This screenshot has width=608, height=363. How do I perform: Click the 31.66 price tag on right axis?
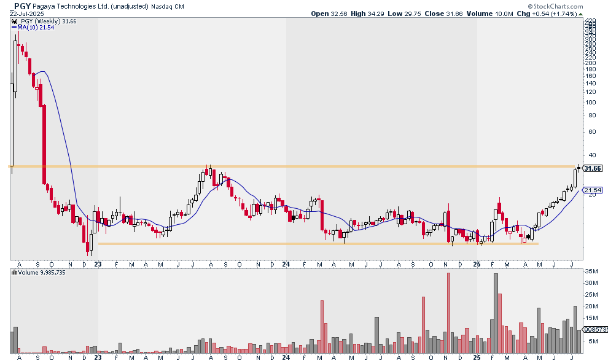tap(593, 168)
